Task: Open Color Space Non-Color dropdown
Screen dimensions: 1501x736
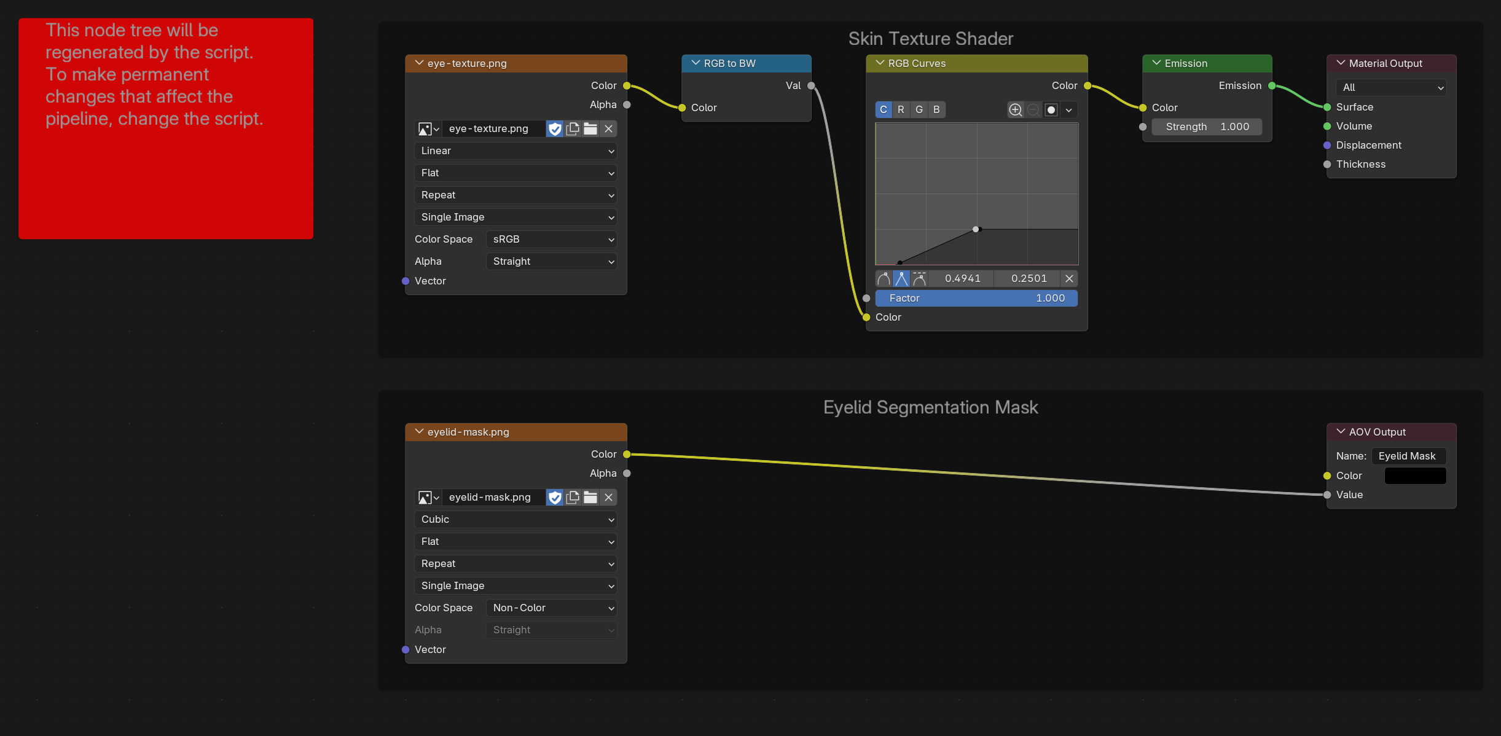Action: [x=552, y=608]
